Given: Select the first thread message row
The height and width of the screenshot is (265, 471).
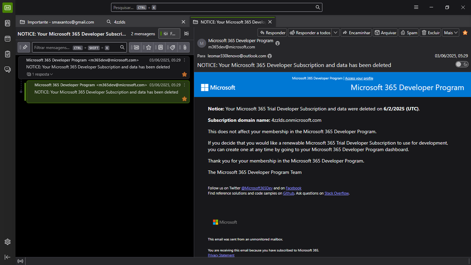Looking at the screenshot, I should (x=104, y=67).
